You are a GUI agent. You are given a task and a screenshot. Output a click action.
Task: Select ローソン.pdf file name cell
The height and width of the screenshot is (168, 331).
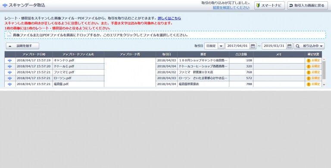click(78, 78)
